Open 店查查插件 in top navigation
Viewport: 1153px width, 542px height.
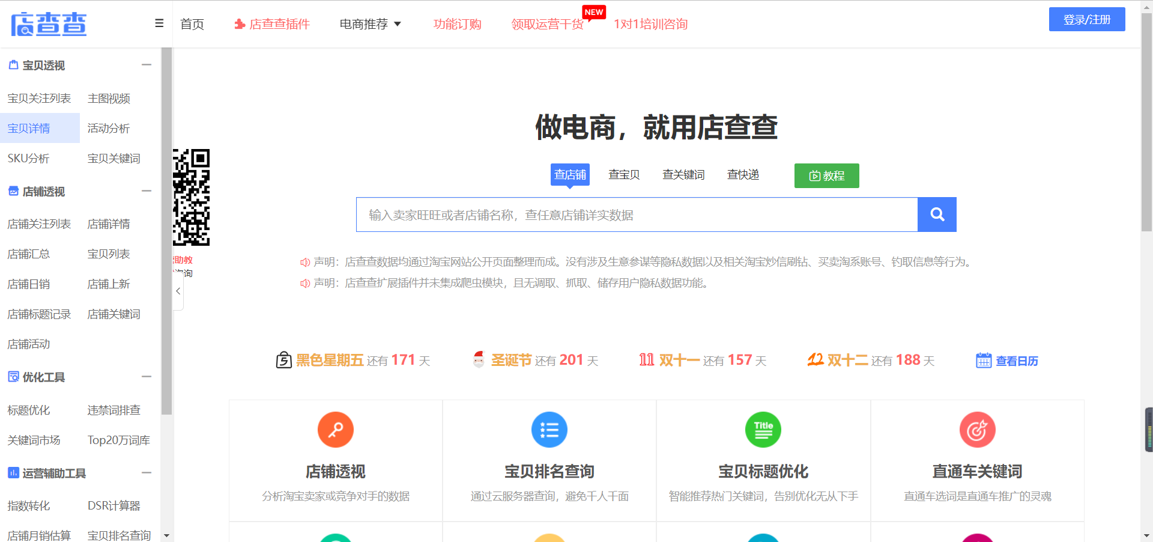[x=272, y=24]
